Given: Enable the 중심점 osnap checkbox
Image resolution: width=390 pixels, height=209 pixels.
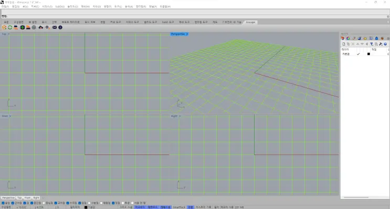Looking at the screenshot, I should coord(44,203).
